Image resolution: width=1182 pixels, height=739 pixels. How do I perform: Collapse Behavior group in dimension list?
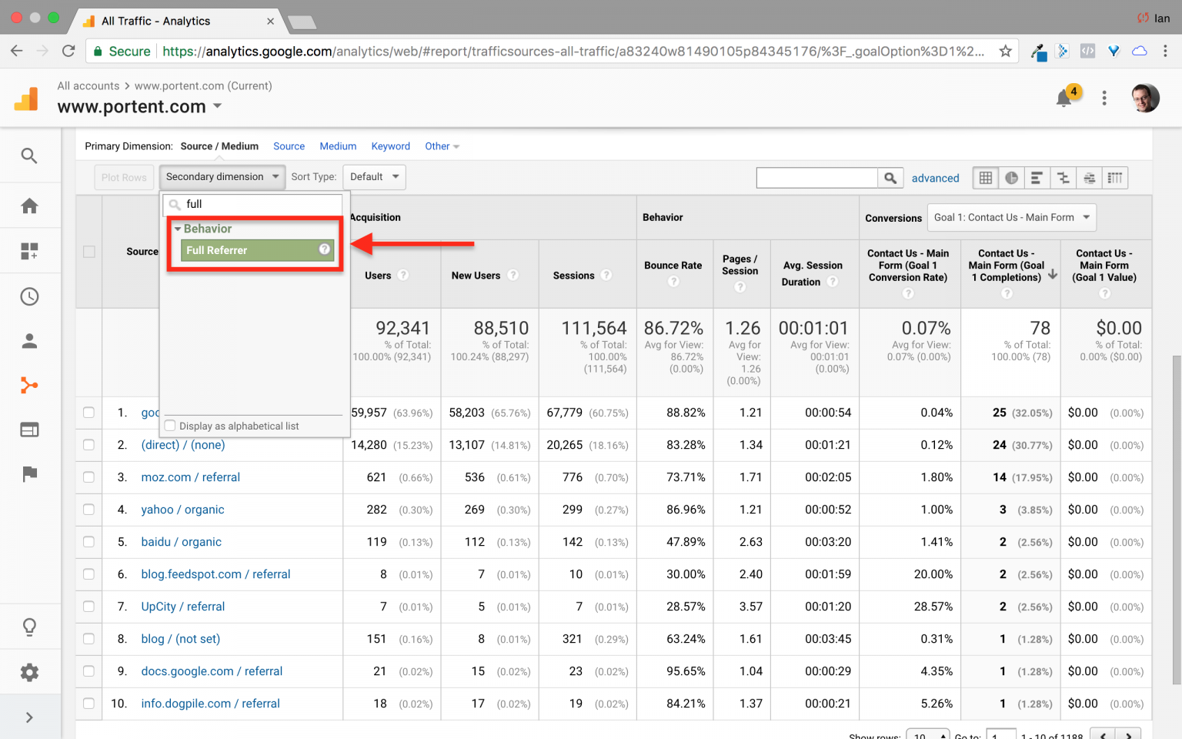point(179,229)
